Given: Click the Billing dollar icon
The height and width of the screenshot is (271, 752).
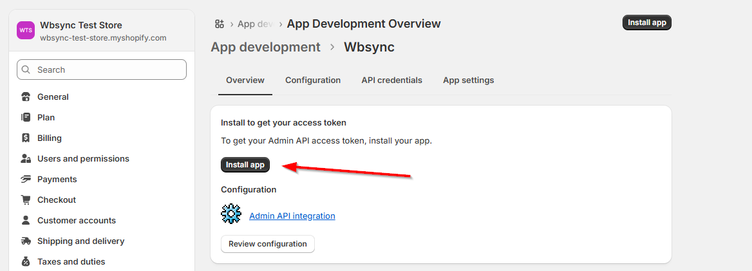Looking at the screenshot, I should (26, 138).
